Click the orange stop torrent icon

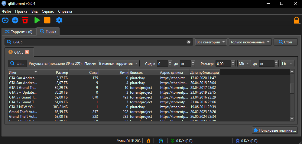pyautogui.click(x=47, y=20)
